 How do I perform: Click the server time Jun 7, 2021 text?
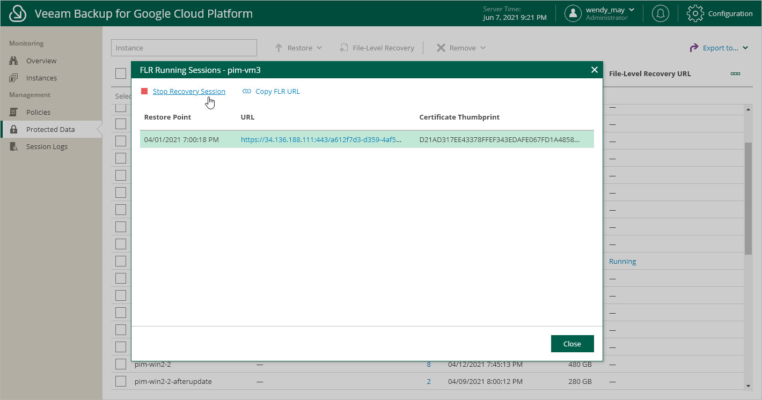coord(515,18)
